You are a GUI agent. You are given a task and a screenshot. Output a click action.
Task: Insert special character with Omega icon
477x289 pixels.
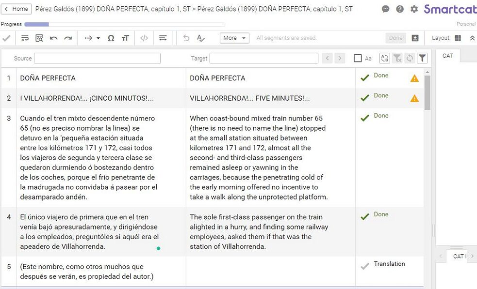pos(111,38)
